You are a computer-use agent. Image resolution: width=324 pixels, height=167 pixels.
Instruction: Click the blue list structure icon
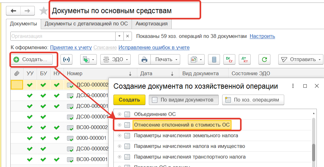(214, 60)
